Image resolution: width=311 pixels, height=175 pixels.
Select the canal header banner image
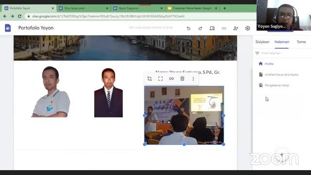pos(125,48)
